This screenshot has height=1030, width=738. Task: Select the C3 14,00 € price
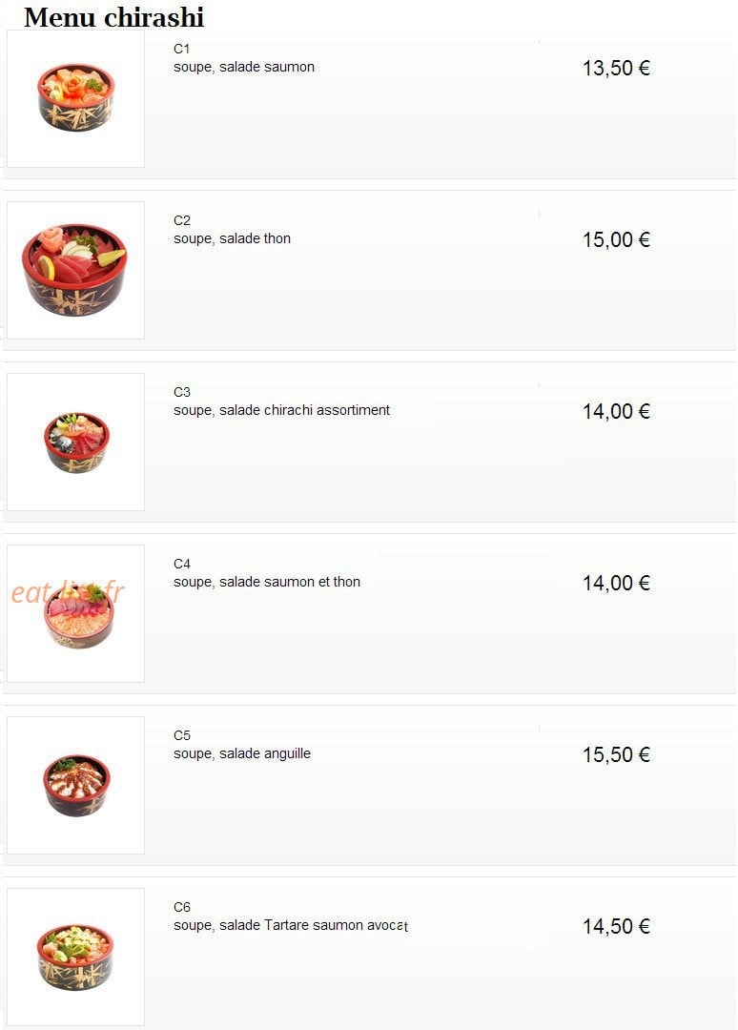(616, 411)
